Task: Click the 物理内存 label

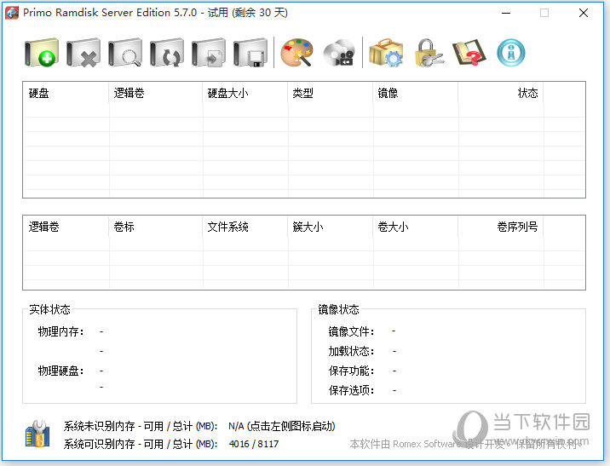Action: click(61, 331)
